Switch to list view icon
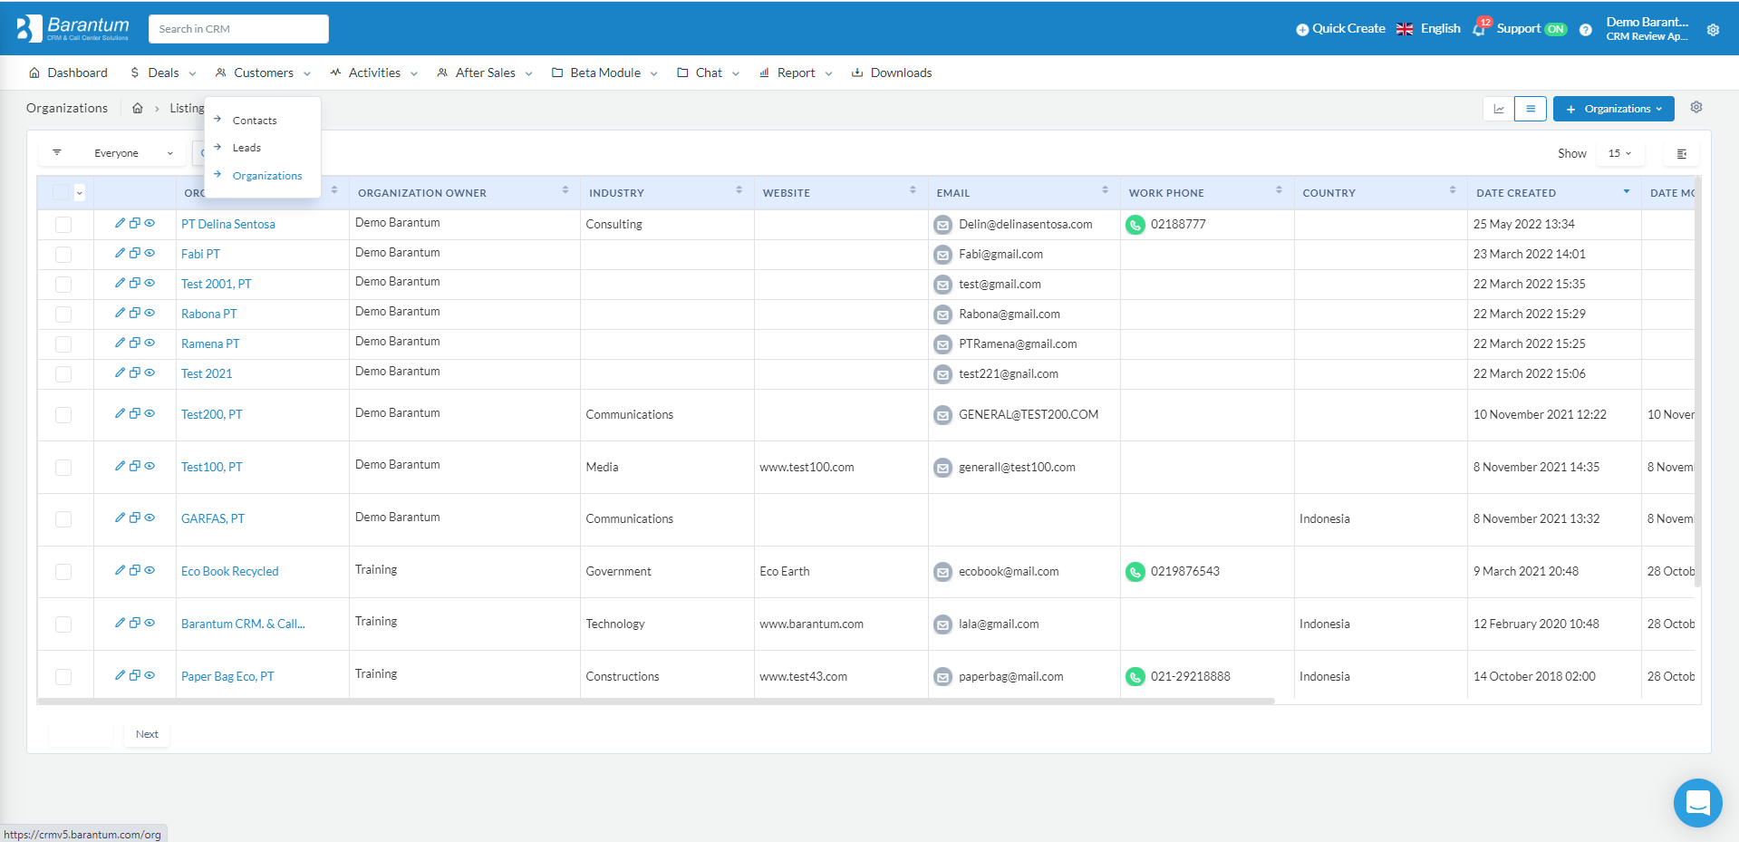Viewport: 1739px width, 842px height. click(x=1531, y=109)
